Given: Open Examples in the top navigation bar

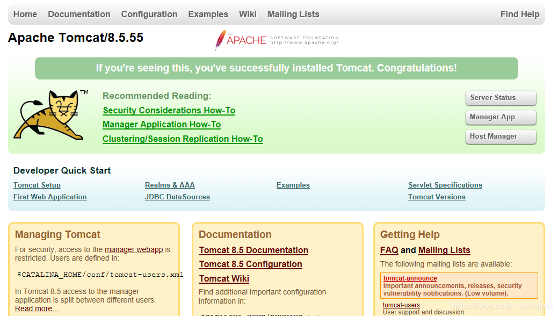Looking at the screenshot, I should click(208, 15).
